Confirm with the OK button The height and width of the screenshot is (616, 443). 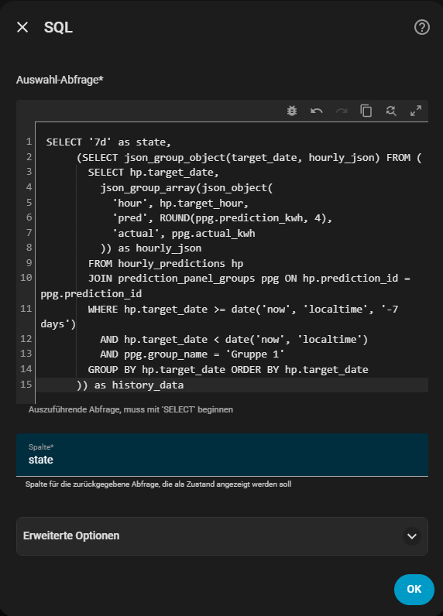coord(414,589)
